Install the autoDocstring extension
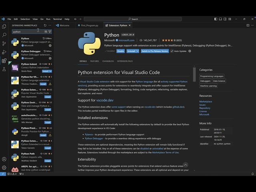256x192 pixels. coord(48,122)
